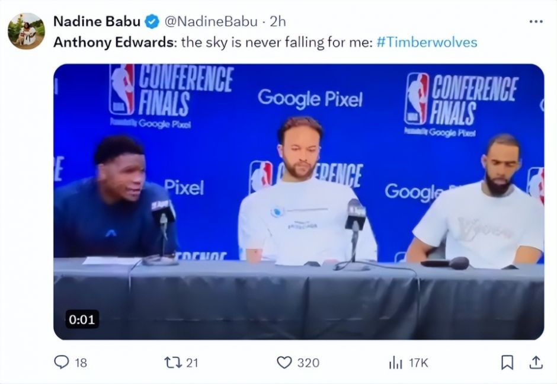This screenshot has height=384, width=557.
Task: Open Nadine Babu's profile picture
Action: point(26,31)
